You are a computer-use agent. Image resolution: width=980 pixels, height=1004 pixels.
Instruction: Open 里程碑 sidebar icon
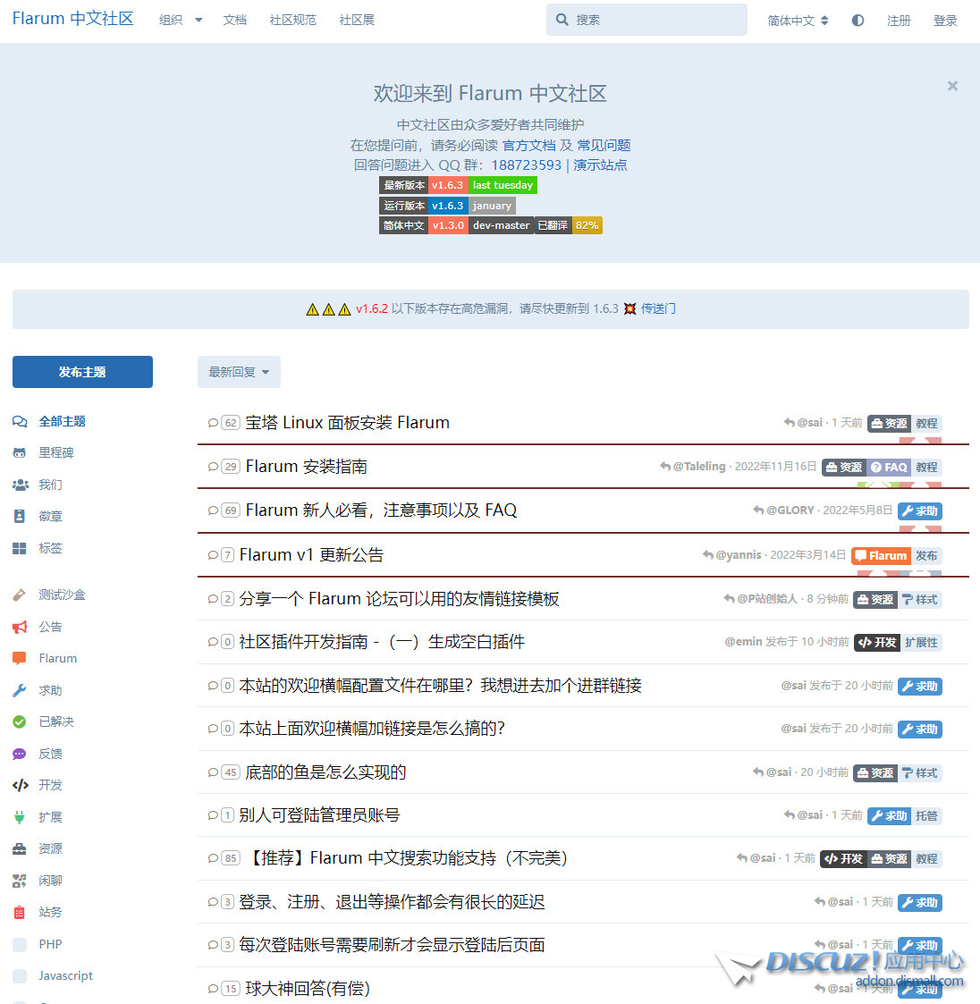[x=20, y=452]
